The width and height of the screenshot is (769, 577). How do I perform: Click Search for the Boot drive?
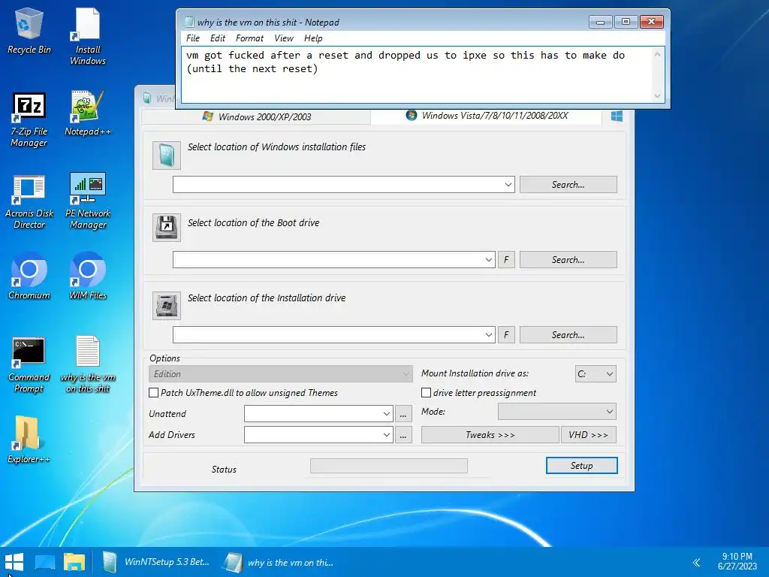(x=568, y=259)
